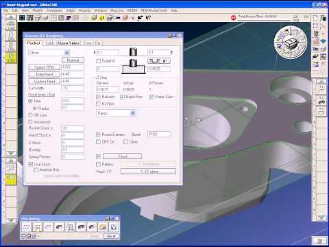Click the Flood coolant button
The height and width of the screenshot is (247, 329).
click(123, 156)
